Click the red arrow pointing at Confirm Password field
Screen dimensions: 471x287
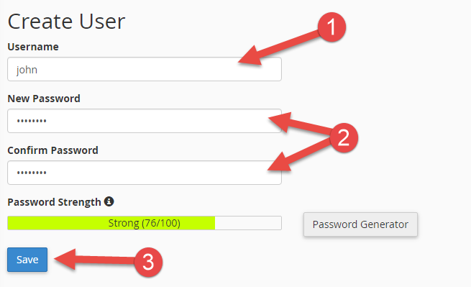(299, 155)
